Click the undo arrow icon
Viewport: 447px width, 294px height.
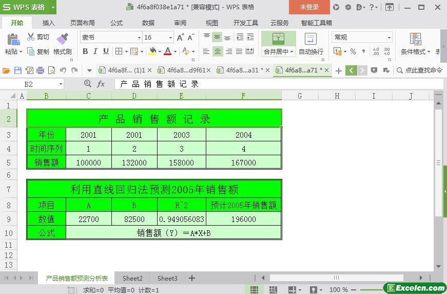point(63,70)
